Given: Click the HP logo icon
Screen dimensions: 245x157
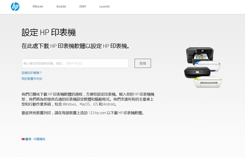Looking at the screenshot, I should (15, 7).
